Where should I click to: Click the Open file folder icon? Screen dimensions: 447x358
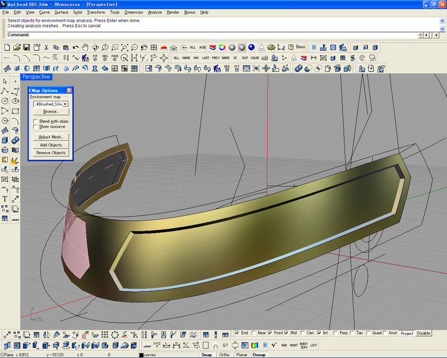[x=17, y=48]
